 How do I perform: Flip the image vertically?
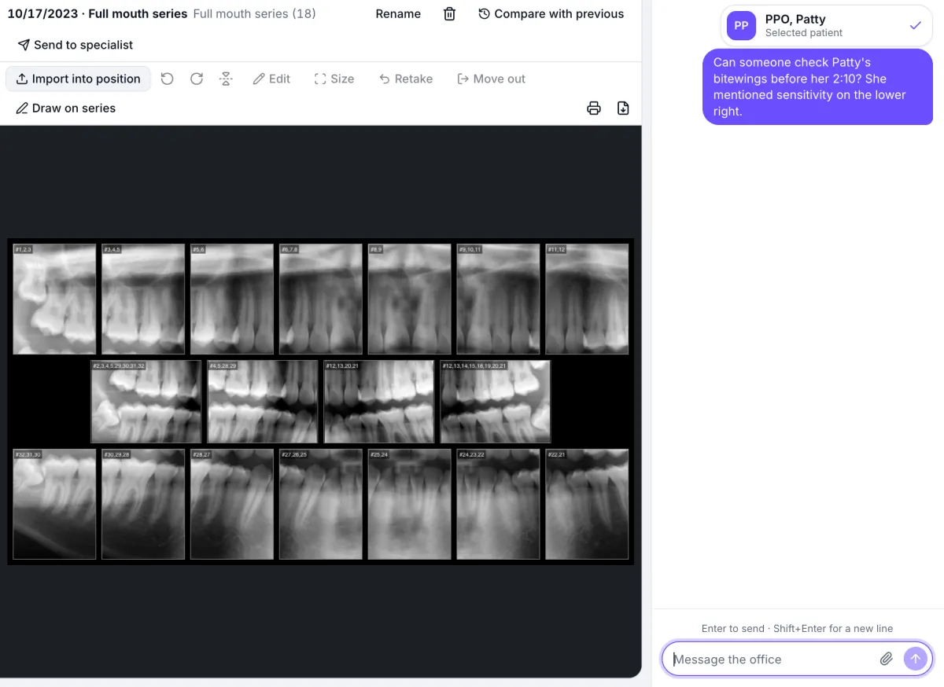click(x=226, y=79)
